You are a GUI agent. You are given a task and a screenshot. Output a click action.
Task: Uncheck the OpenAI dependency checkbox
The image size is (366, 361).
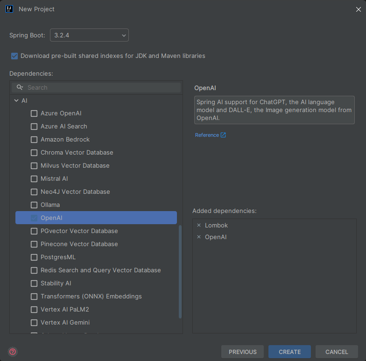click(34, 218)
